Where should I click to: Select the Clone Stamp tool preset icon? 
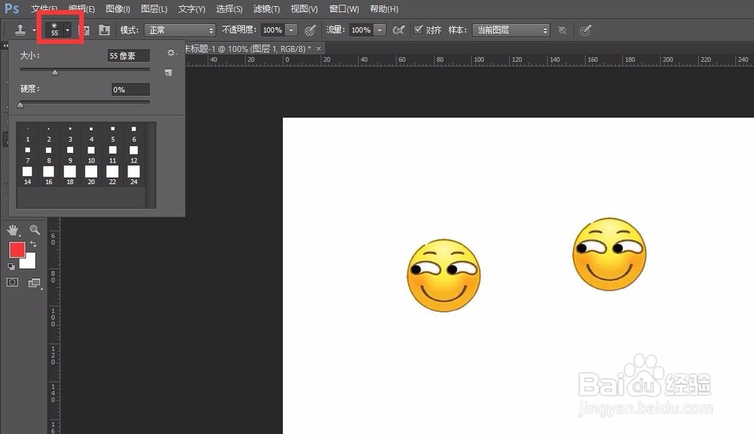pyautogui.click(x=20, y=30)
